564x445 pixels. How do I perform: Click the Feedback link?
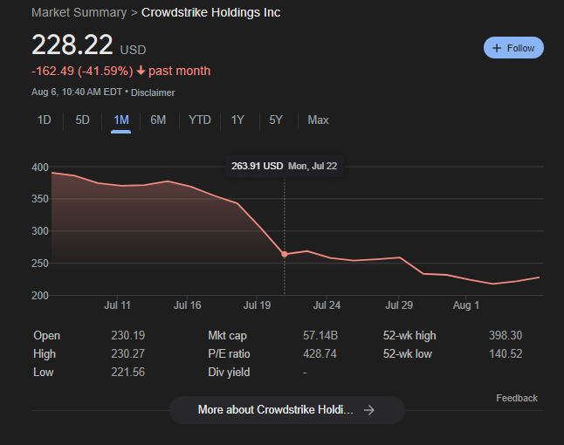pos(517,398)
